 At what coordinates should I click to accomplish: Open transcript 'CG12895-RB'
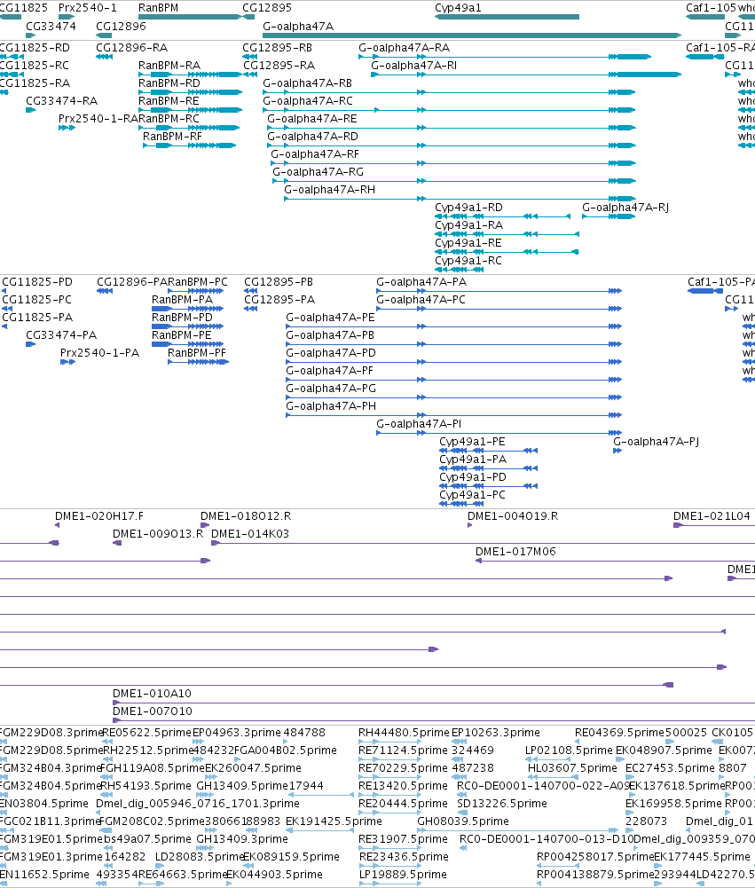[278, 48]
